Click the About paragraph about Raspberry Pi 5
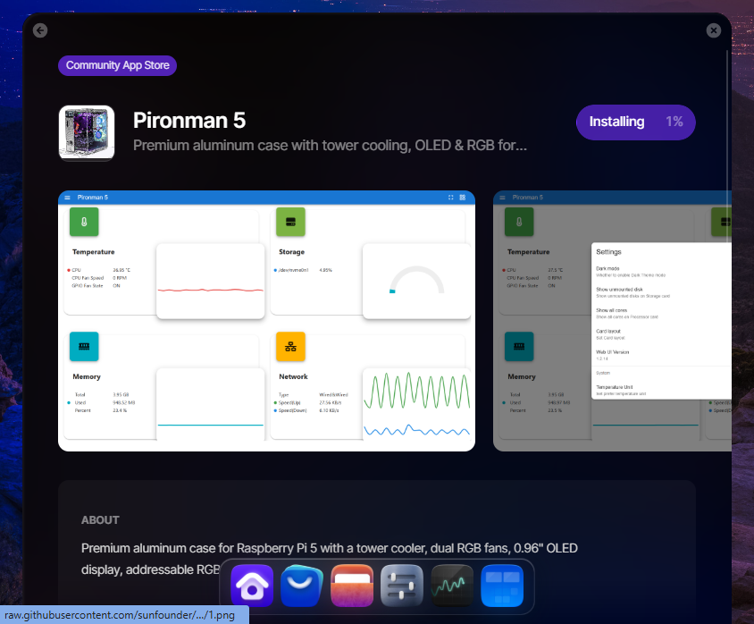Screen dimensions: 754x624 330,559
